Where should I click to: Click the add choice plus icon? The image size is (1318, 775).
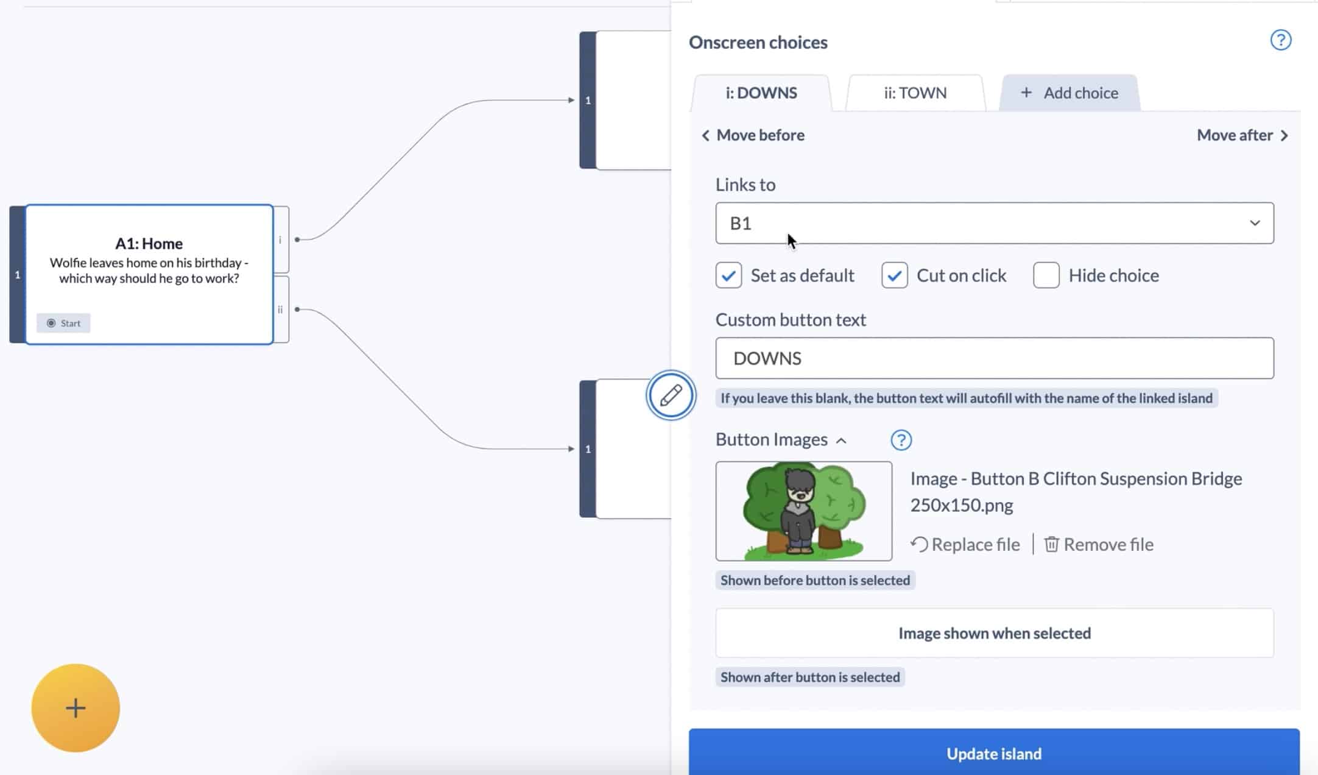tap(1026, 92)
